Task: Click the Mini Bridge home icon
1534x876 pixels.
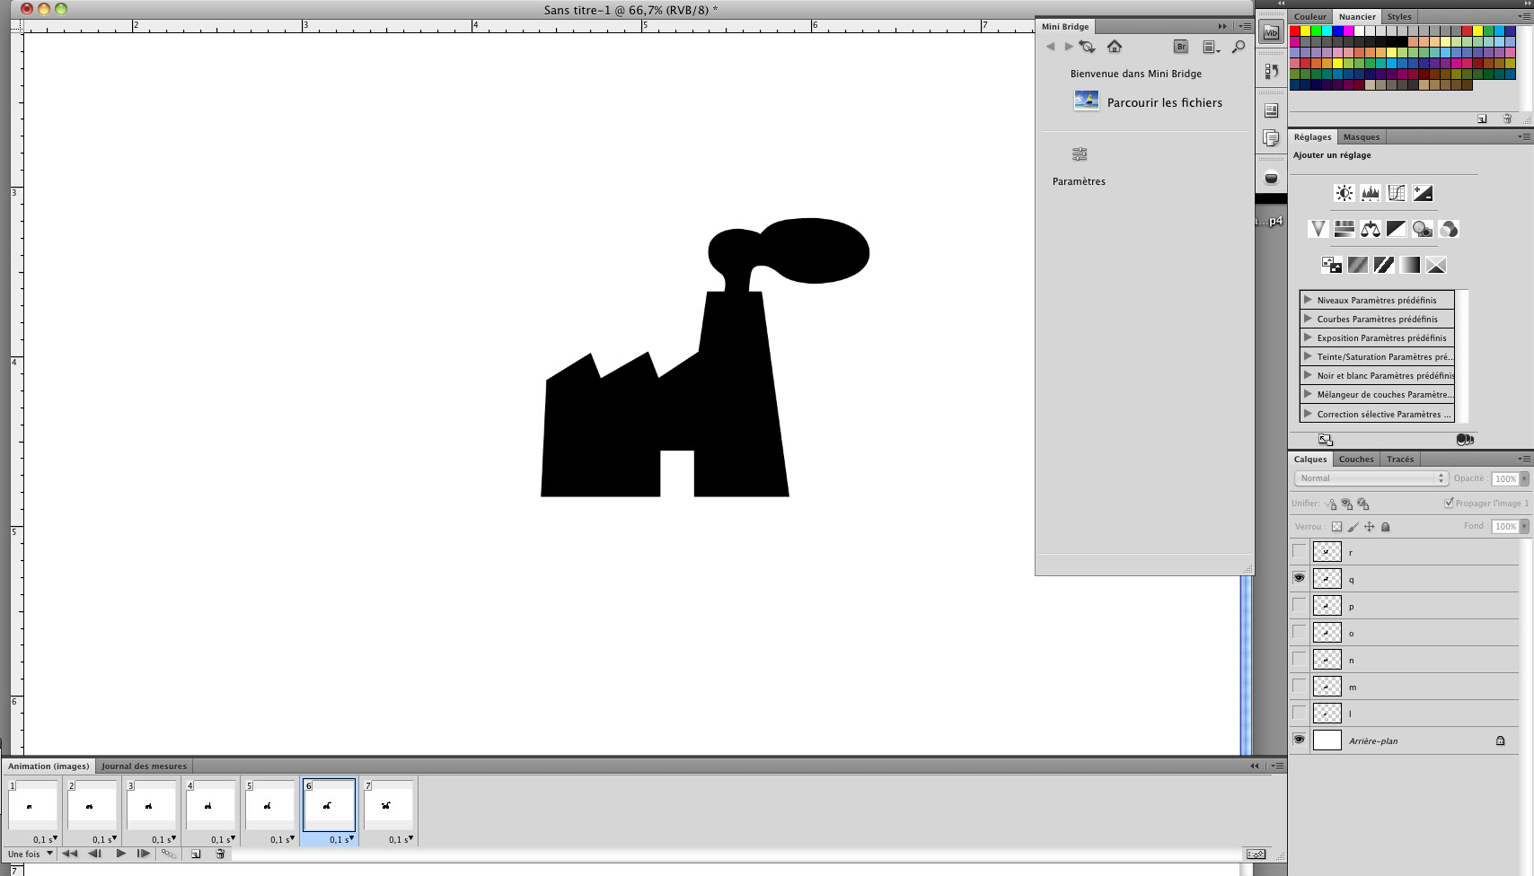Action: [x=1115, y=47]
